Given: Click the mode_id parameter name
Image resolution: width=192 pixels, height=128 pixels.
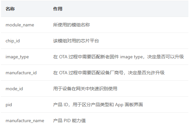Looking at the screenshot, I should click(14, 89).
